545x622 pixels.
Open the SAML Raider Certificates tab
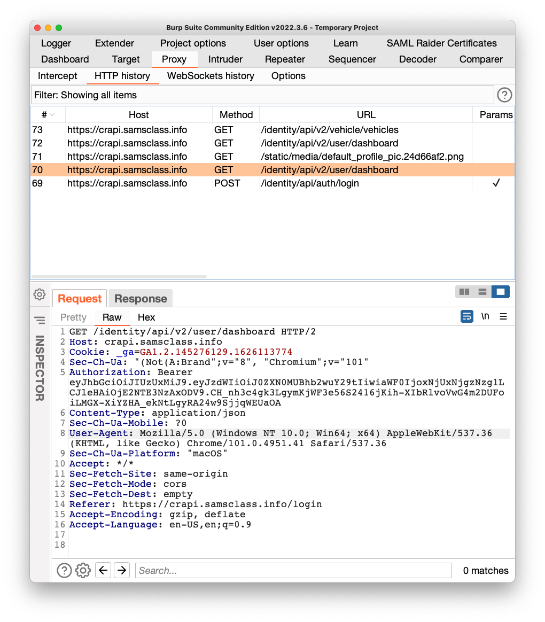pyautogui.click(x=442, y=43)
